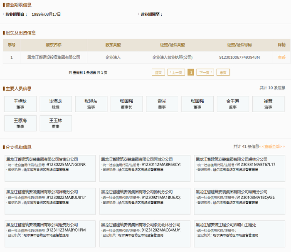Open the 双鸭山工程处 branch card
This screenshot has width=291, height=252.
coord(239,234)
